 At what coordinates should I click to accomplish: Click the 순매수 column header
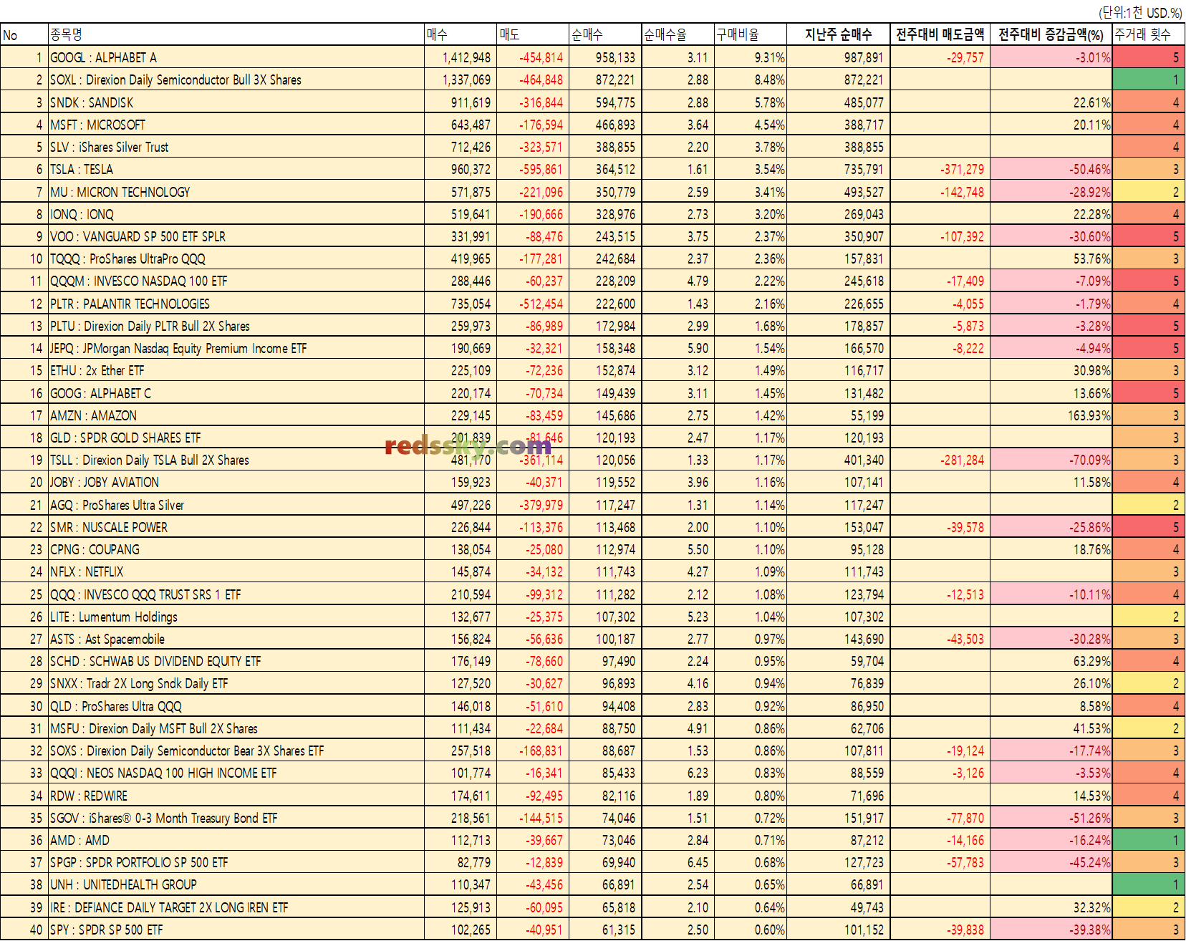pos(606,34)
